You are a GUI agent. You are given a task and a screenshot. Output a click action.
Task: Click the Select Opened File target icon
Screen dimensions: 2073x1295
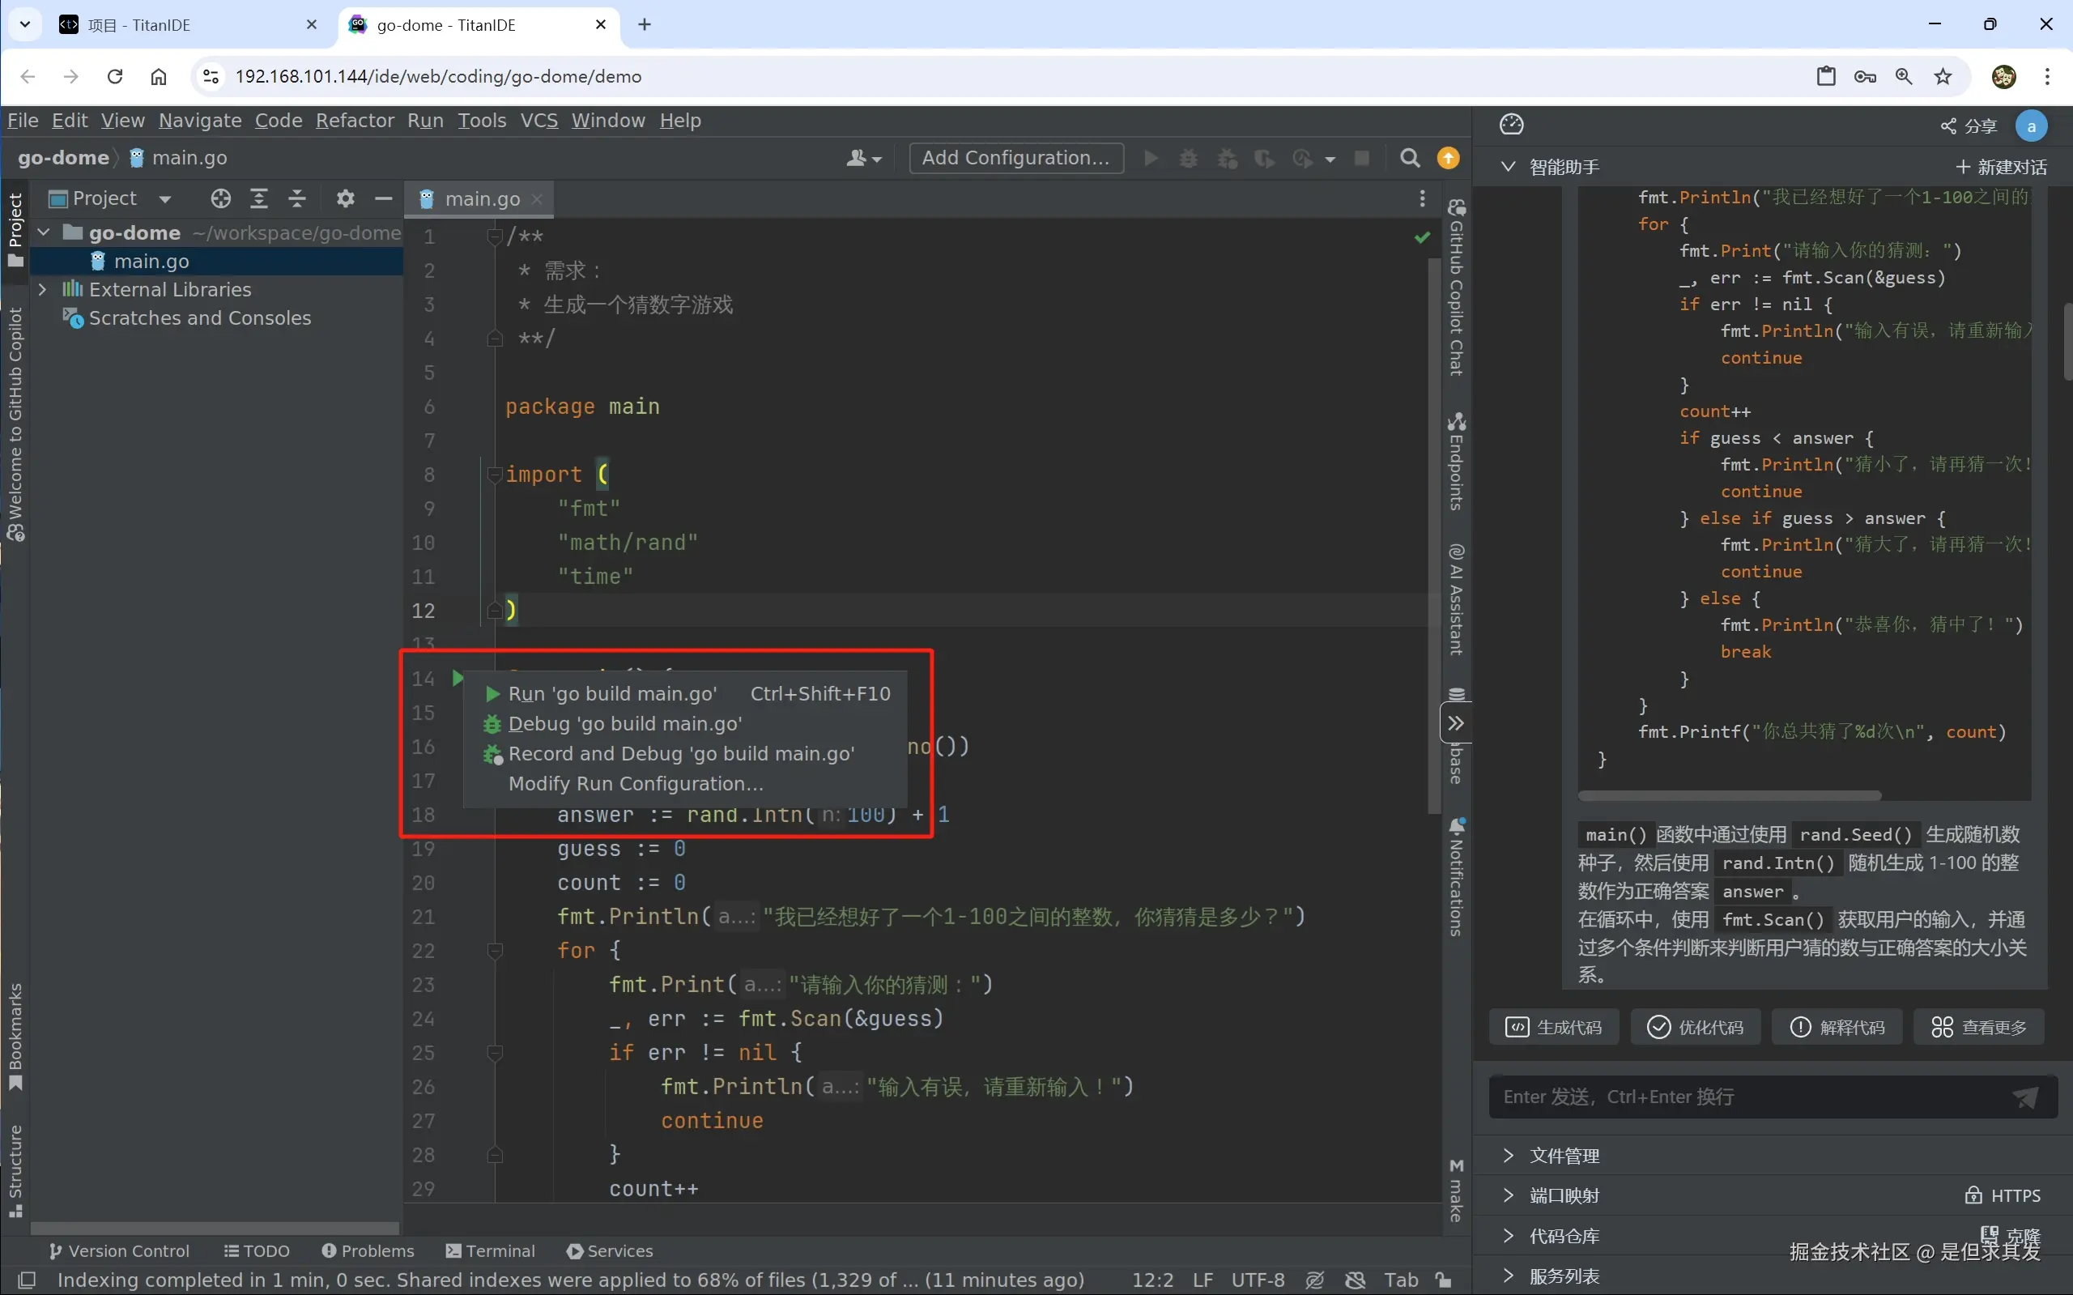point(221,198)
